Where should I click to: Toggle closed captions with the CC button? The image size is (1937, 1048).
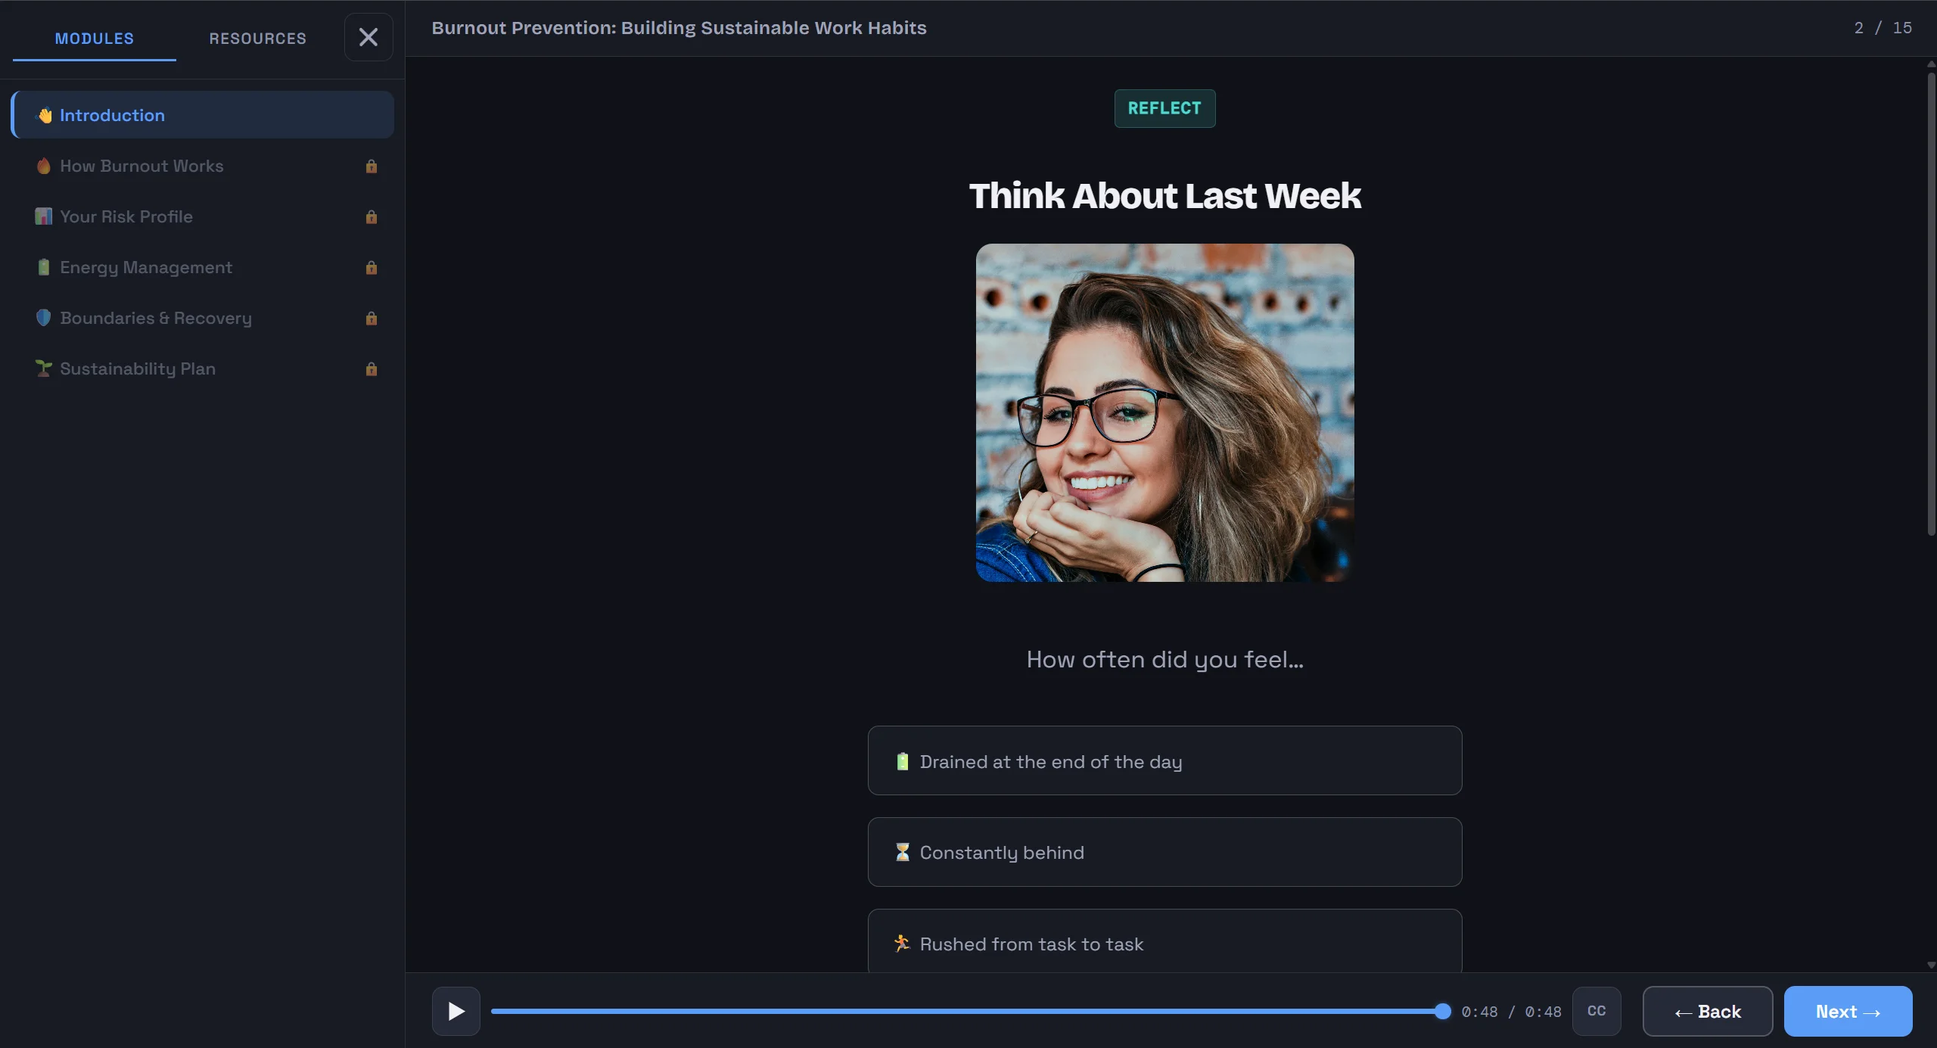click(x=1597, y=1011)
